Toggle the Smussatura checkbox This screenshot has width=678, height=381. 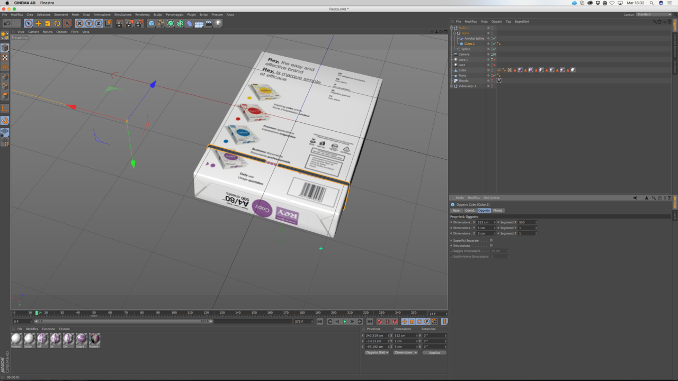[x=492, y=246]
